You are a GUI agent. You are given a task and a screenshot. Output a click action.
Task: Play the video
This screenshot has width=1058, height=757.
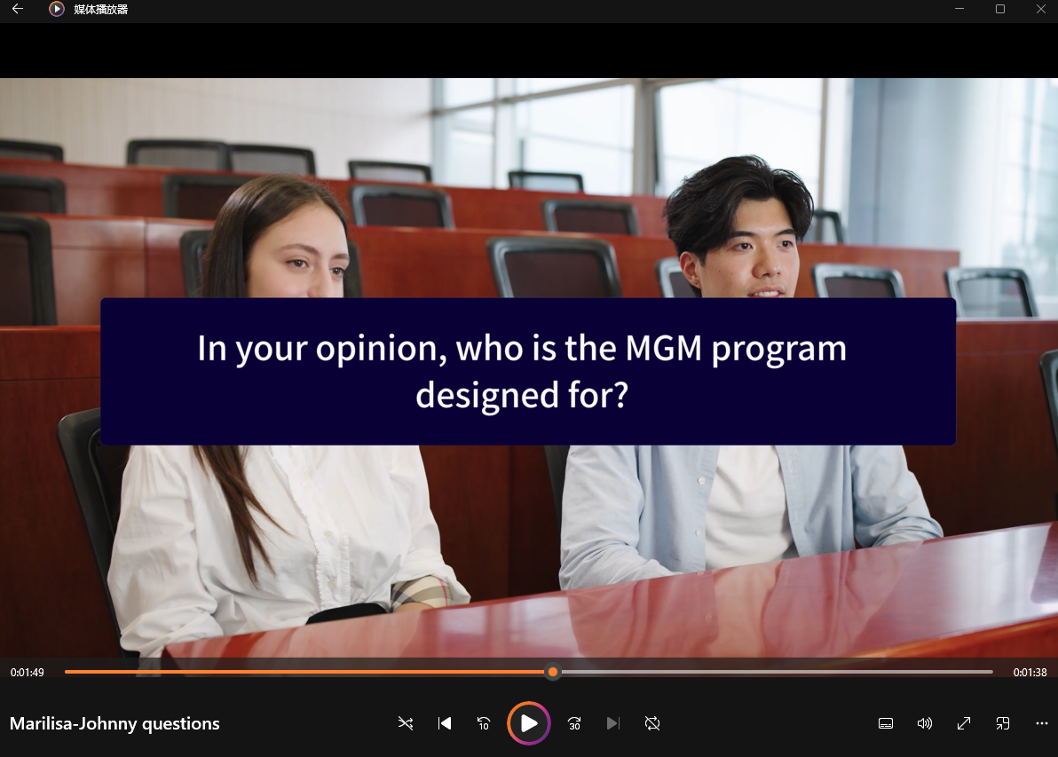coord(529,723)
